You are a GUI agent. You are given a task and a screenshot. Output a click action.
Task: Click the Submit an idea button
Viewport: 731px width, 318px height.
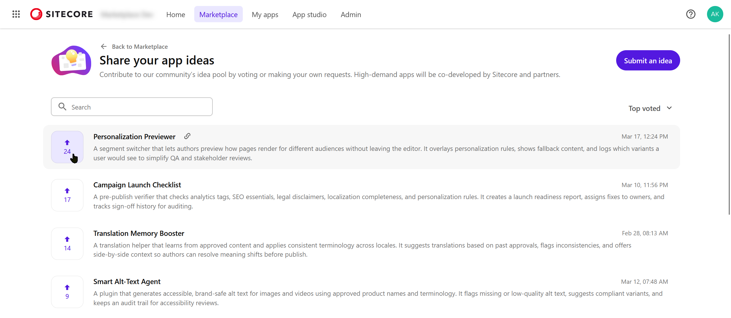click(648, 60)
